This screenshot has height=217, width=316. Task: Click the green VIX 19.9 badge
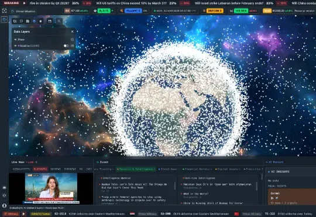[241, 10]
